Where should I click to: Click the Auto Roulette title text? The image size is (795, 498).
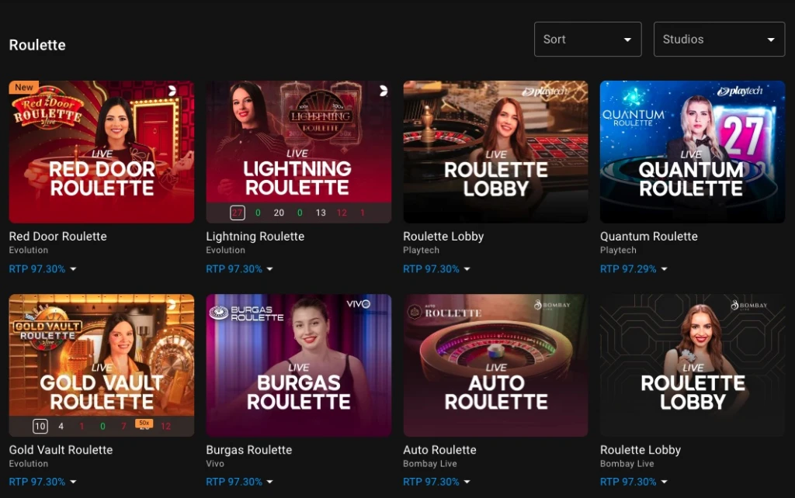coord(439,450)
